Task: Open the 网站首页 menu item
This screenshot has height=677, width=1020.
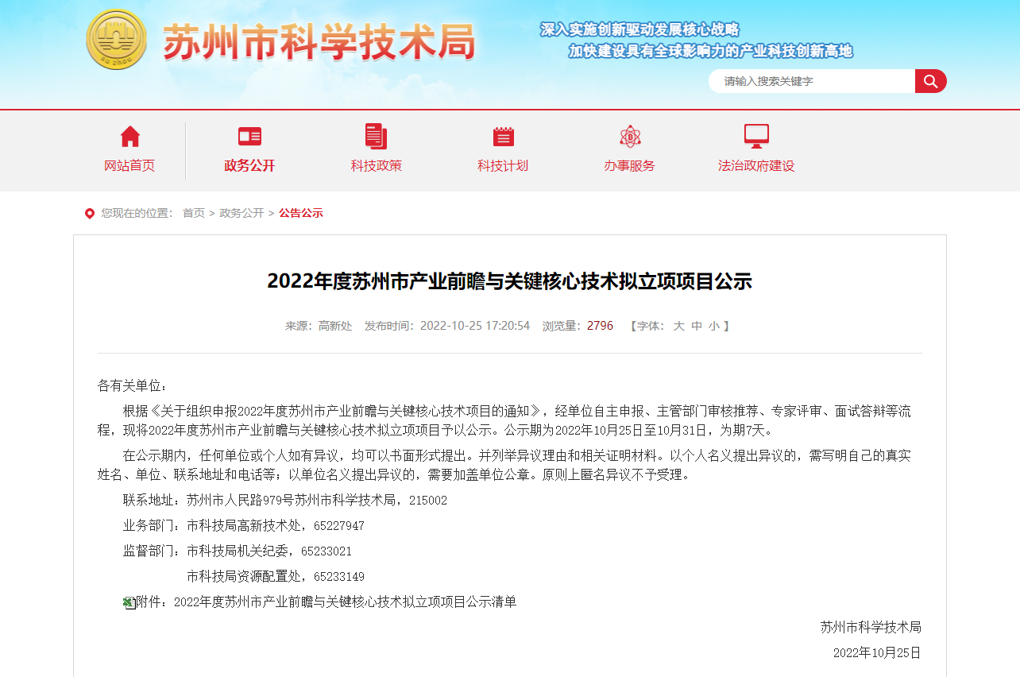Action: point(129,165)
